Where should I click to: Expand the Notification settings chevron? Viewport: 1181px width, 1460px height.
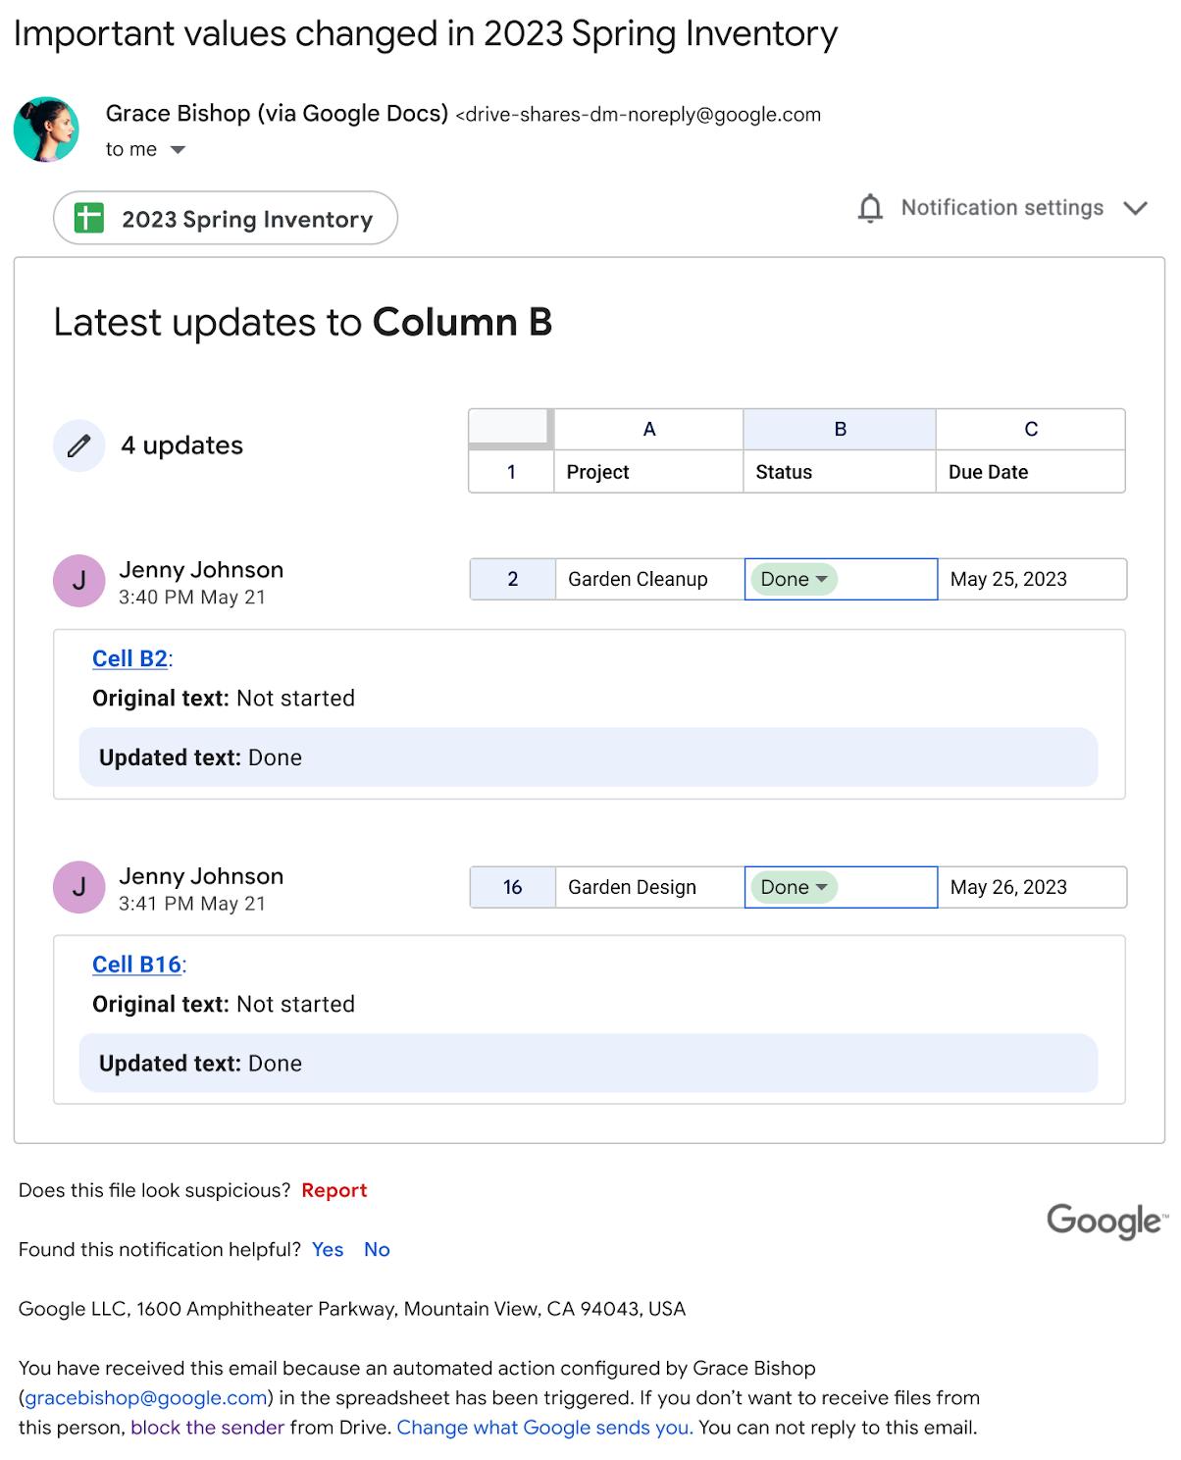[1135, 208]
